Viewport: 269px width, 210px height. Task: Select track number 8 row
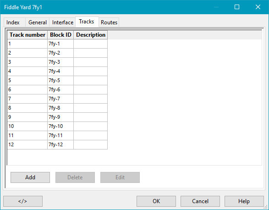[x=57, y=108]
